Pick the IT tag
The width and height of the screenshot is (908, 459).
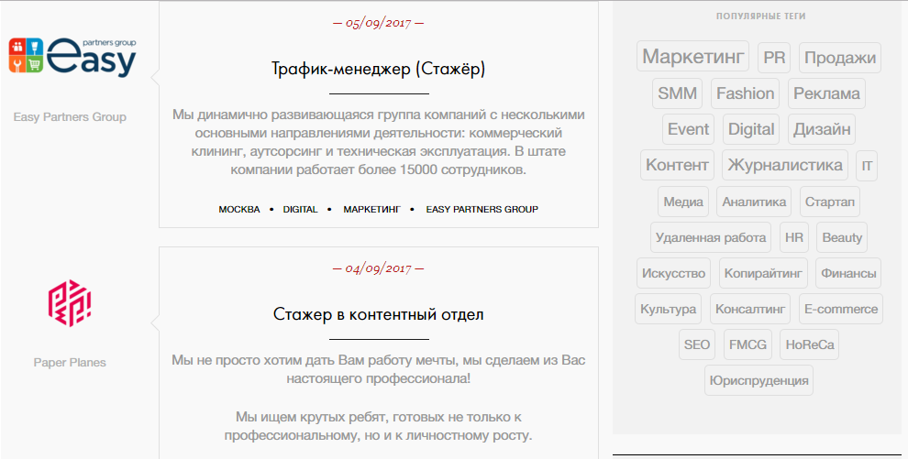[867, 167]
